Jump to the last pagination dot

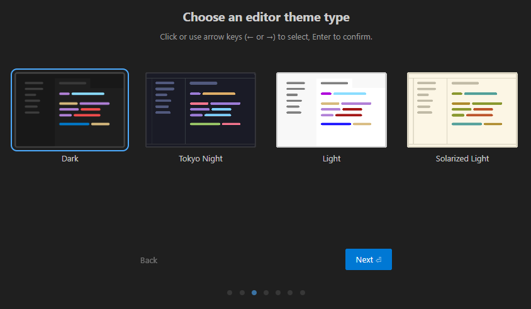click(303, 293)
